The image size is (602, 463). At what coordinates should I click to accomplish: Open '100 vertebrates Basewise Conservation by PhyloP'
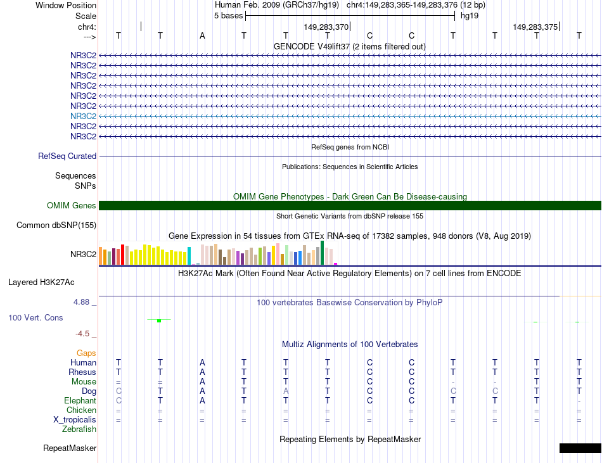350,303
